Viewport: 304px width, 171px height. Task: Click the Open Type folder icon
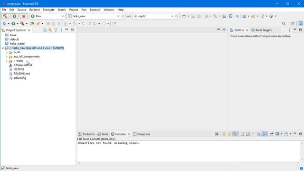coord(32,23)
